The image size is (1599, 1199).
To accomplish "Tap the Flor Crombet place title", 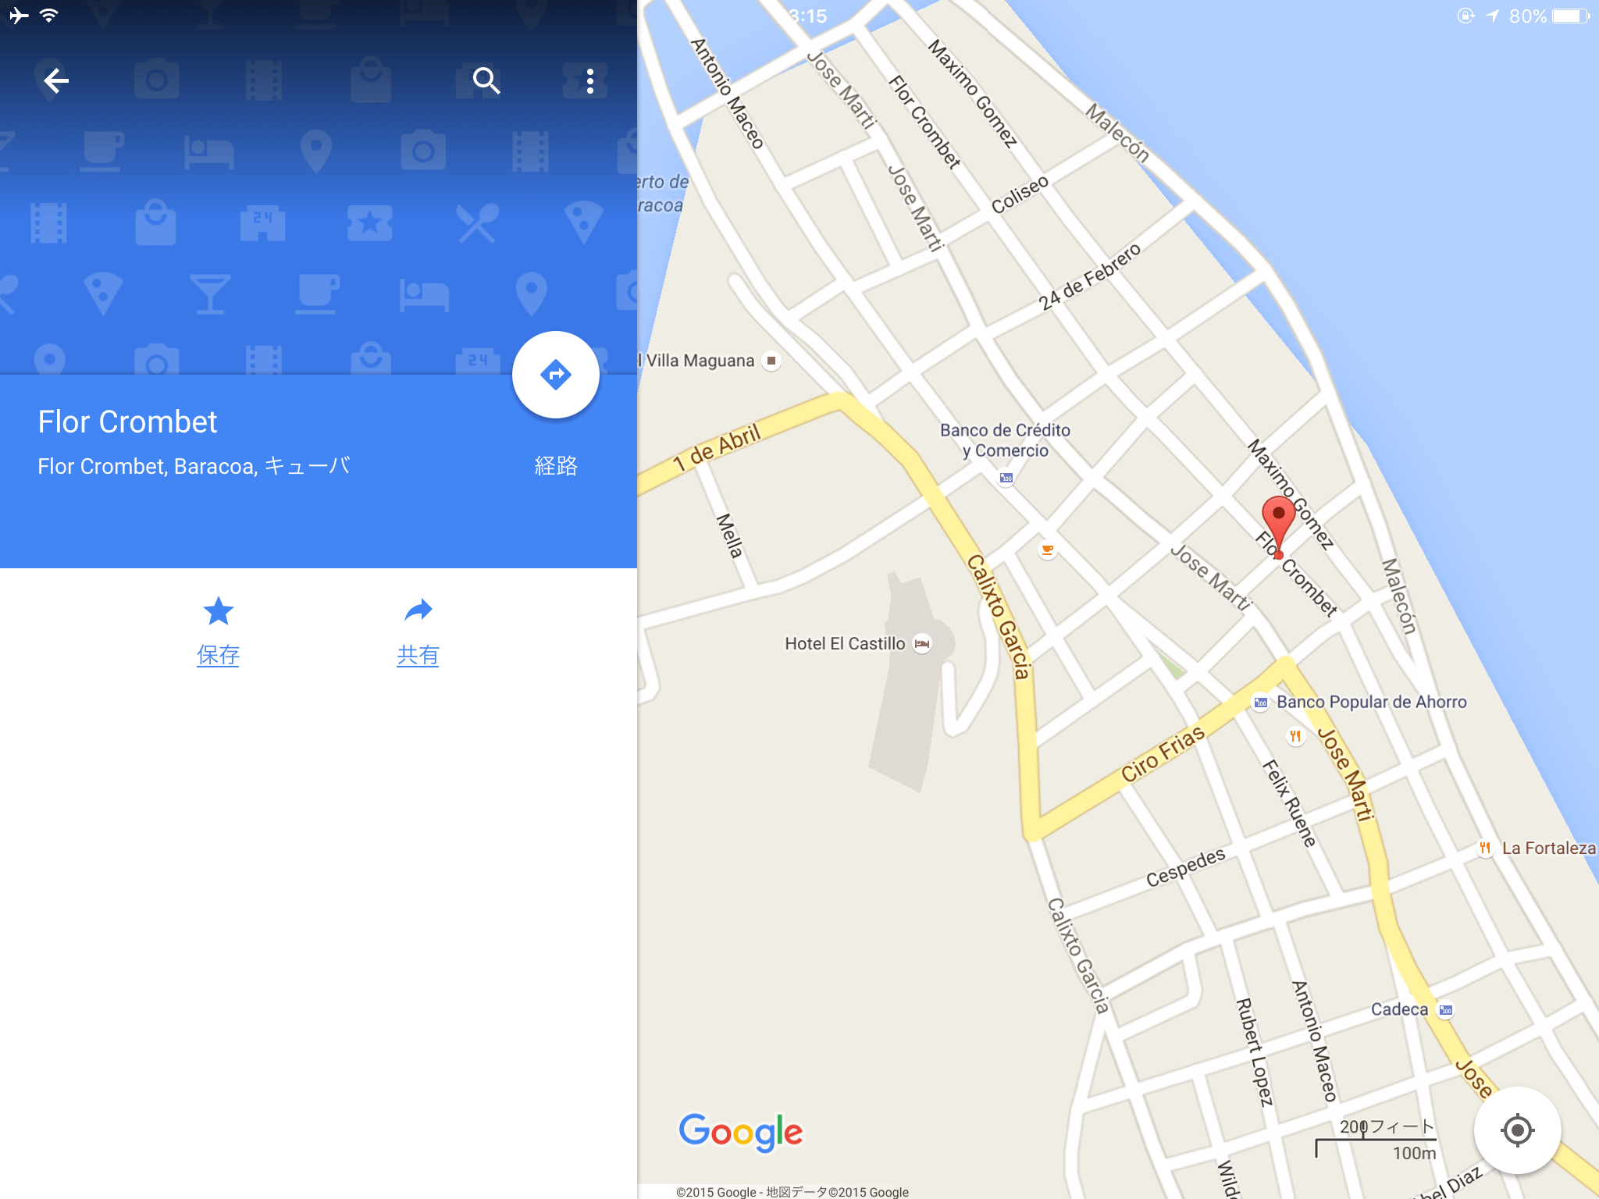I will pos(127,422).
